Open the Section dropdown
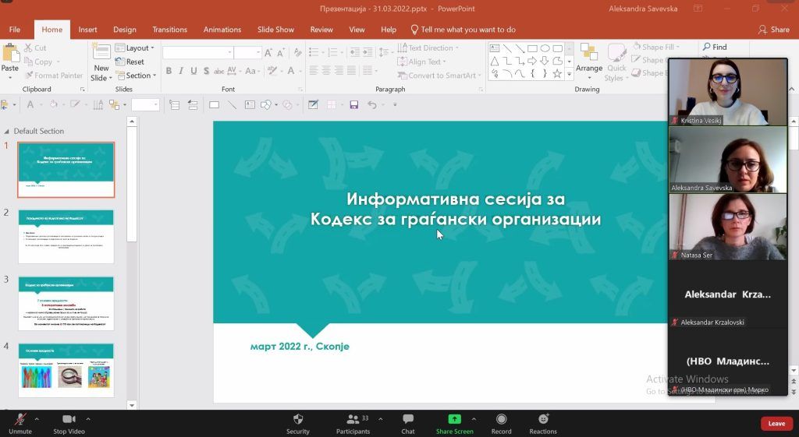The image size is (799, 437). pyautogui.click(x=136, y=76)
